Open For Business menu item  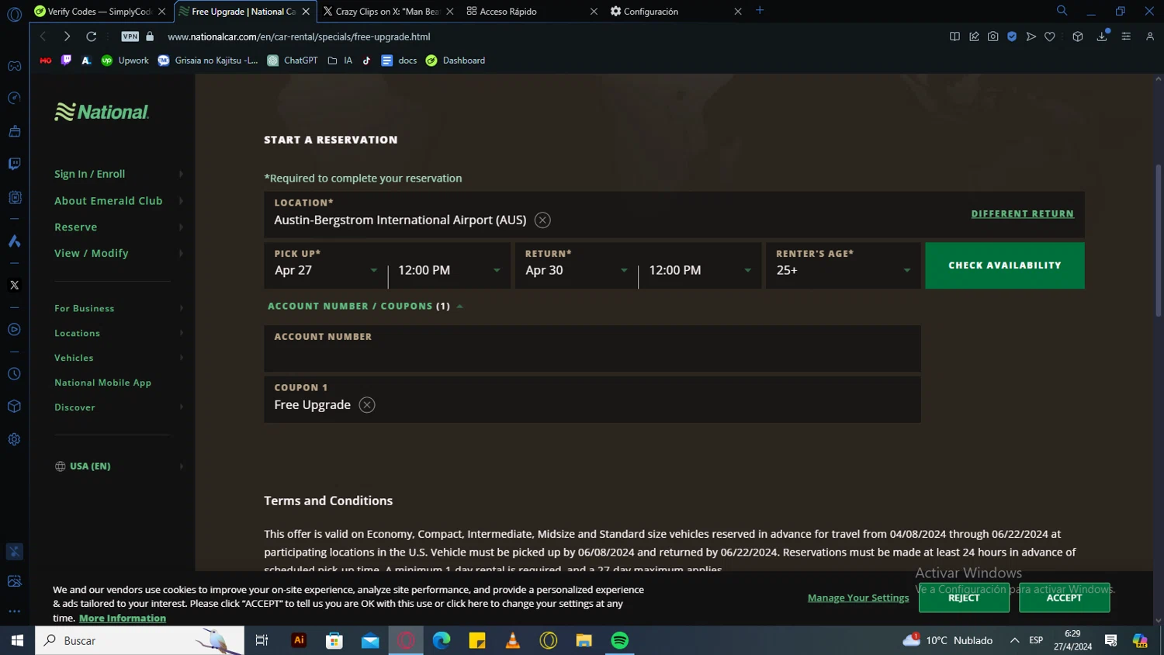[119, 308]
